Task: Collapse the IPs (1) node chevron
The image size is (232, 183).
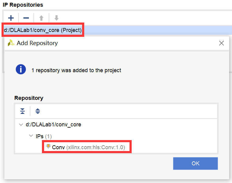Action: pyautogui.click(x=31, y=136)
